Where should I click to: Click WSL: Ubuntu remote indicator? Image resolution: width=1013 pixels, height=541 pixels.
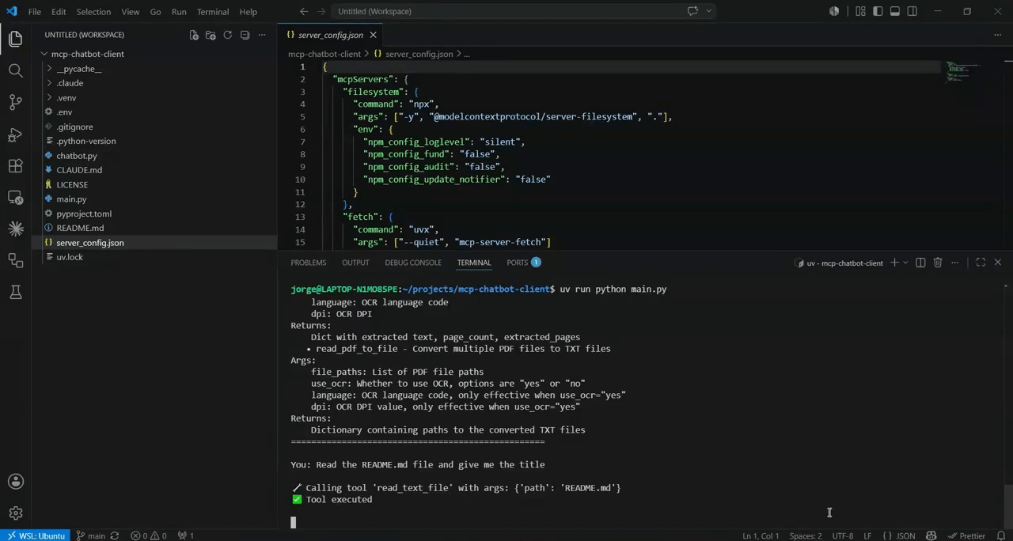click(35, 535)
